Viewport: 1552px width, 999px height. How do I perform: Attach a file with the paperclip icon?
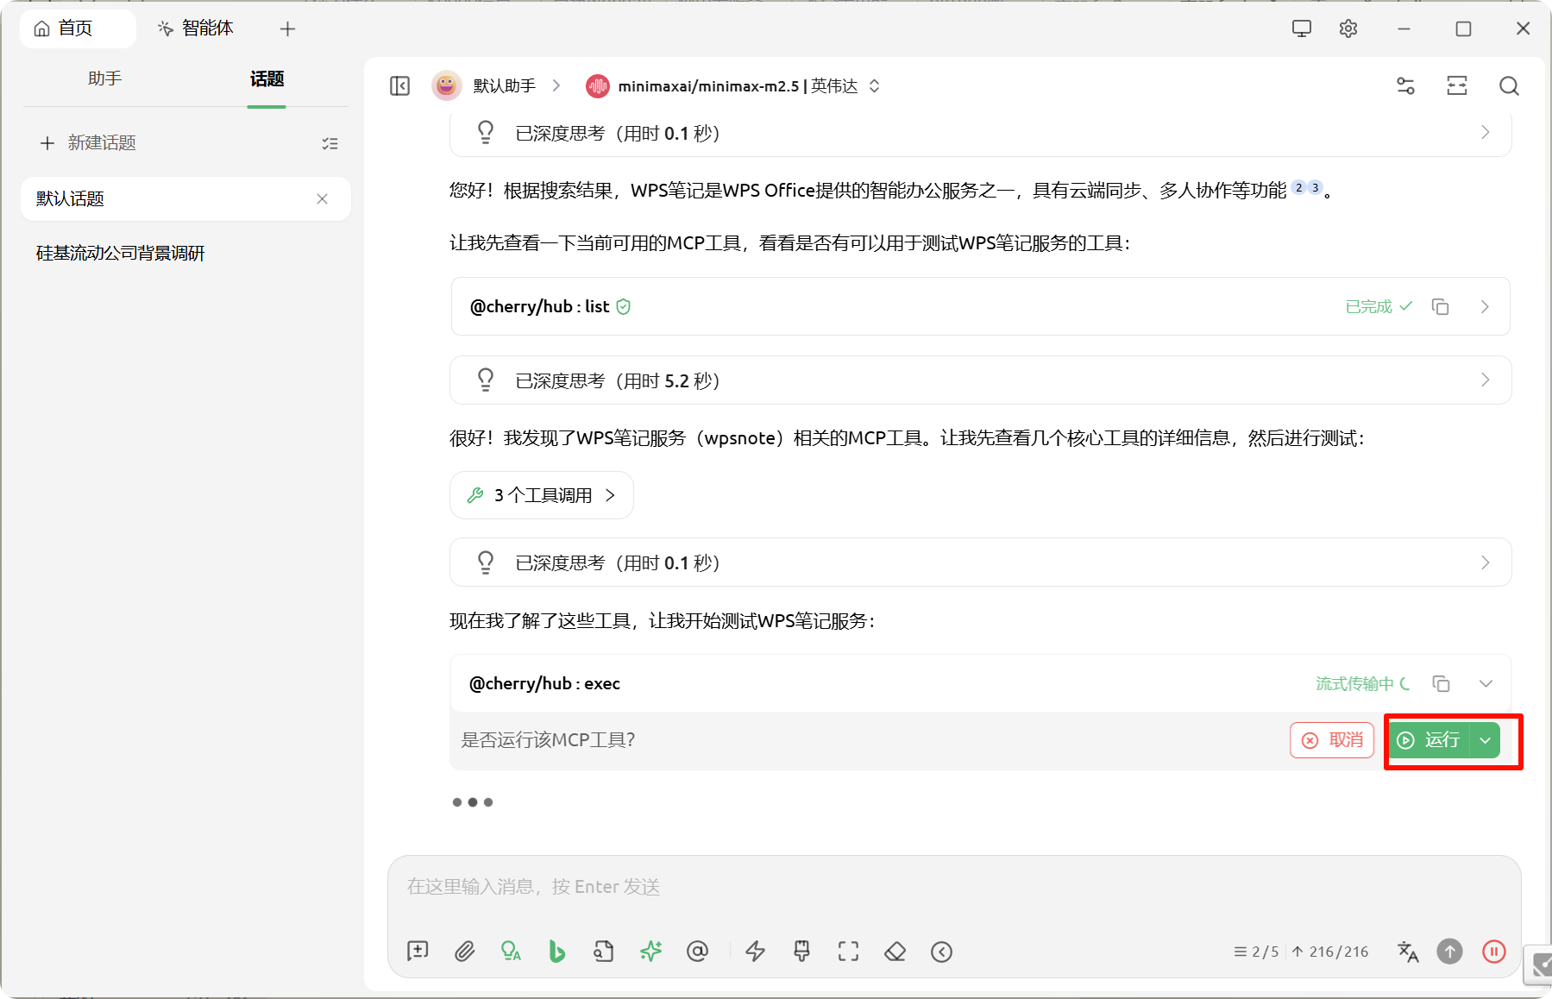click(x=464, y=951)
